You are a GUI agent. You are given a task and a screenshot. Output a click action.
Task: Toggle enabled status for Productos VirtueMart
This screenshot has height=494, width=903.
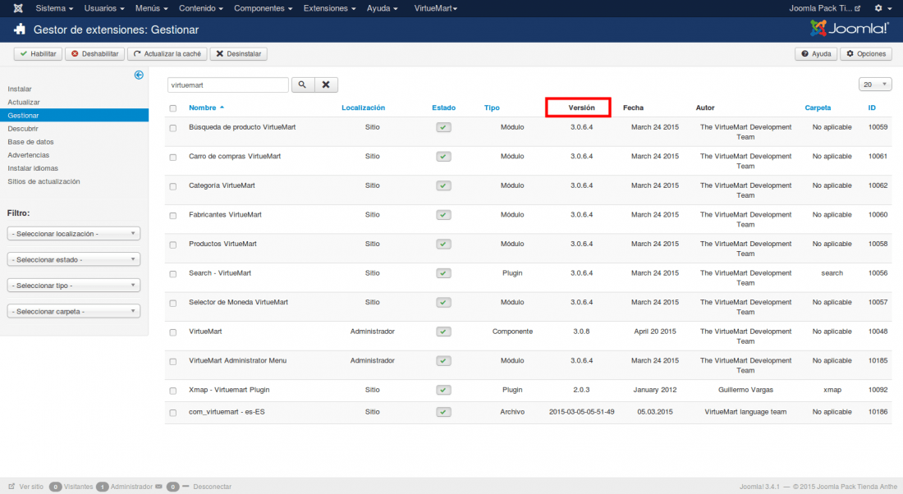click(x=443, y=244)
